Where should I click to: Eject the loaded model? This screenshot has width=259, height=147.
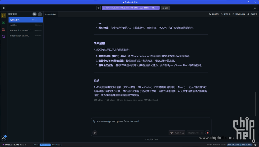click(165, 8)
